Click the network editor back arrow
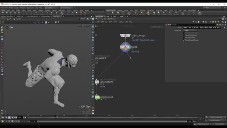The width and height of the screenshot is (227, 128). click(x=96, y=19)
